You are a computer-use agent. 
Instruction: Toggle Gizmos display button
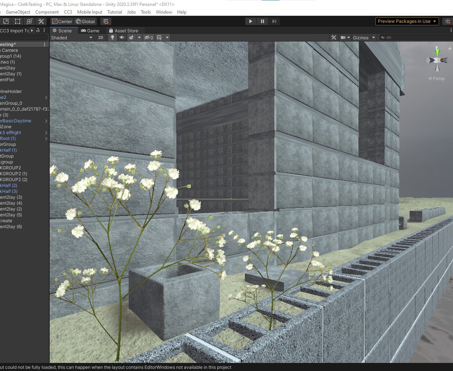click(x=361, y=38)
